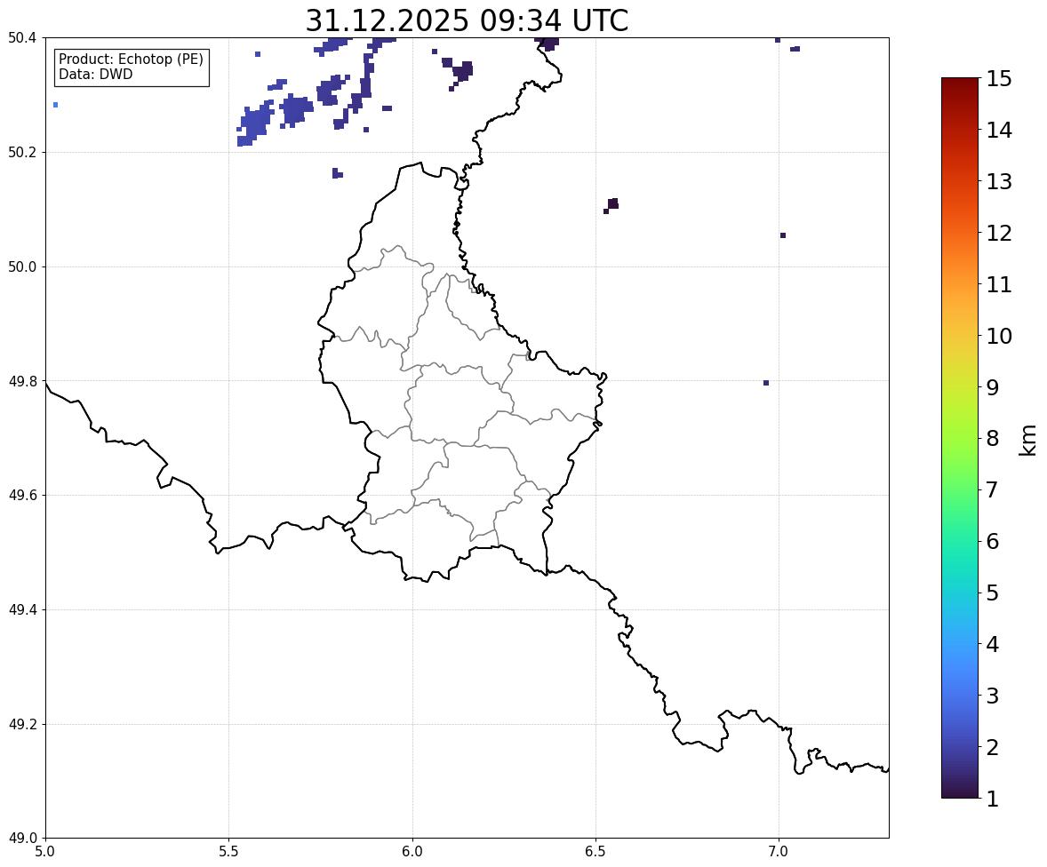Click the x-axis label '5.5'

pyautogui.click(x=228, y=852)
